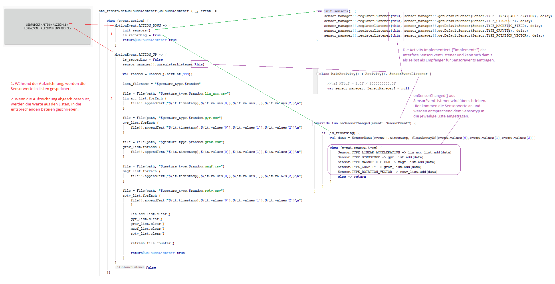The height and width of the screenshot is (284, 555).
Task: Select the 'when (event.sensor.type) {' line
Action: pos(356,148)
